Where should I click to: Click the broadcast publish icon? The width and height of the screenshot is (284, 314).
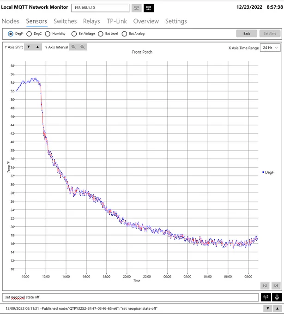(266, 297)
